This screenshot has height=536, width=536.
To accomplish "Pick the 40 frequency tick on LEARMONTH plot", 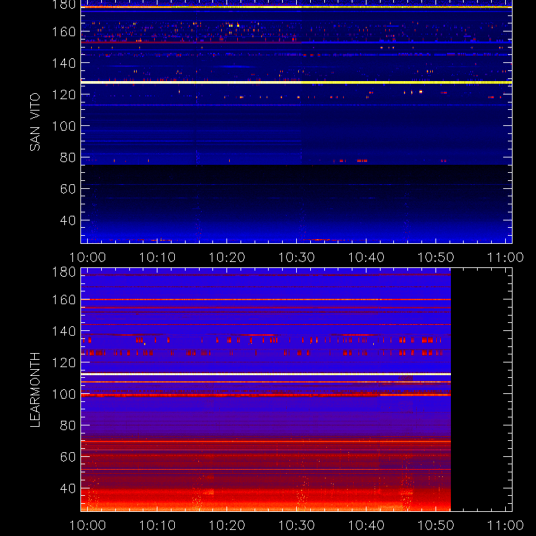I will (x=68, y=488).
